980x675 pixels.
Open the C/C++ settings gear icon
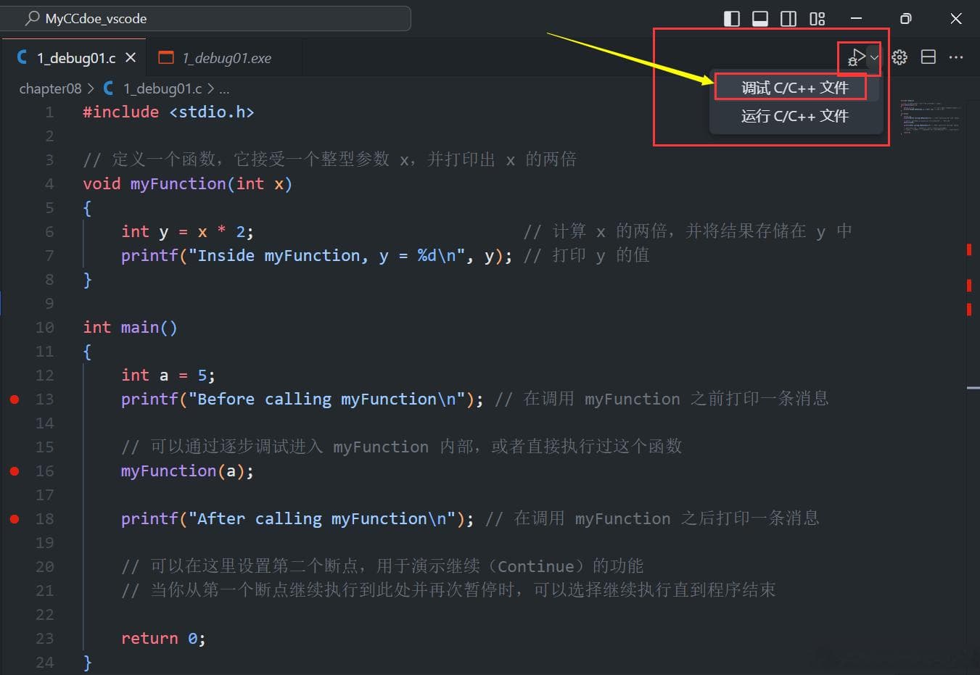(899, 57)
